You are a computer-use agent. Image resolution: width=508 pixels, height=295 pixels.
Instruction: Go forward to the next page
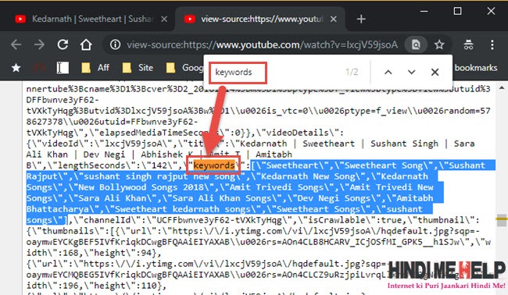[x=39, y=44]
